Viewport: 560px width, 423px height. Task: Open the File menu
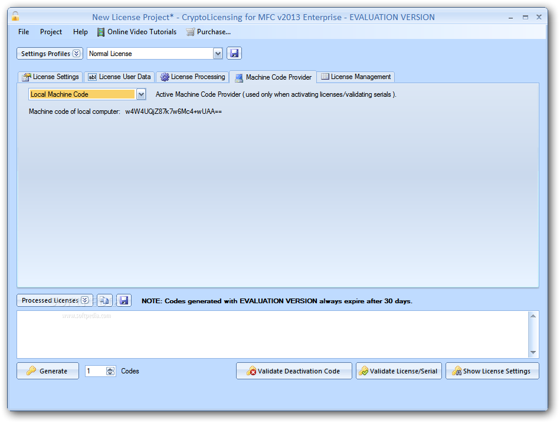coord(24,32)
